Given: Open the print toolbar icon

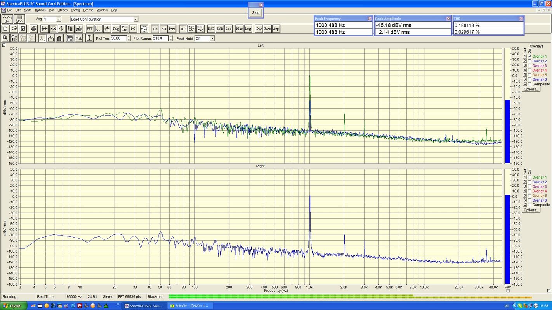Looking at the screenshot, I should [33, 29].
